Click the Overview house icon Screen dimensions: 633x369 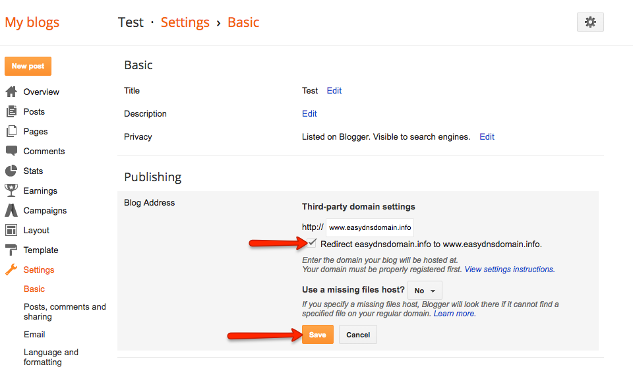point(11,92)
